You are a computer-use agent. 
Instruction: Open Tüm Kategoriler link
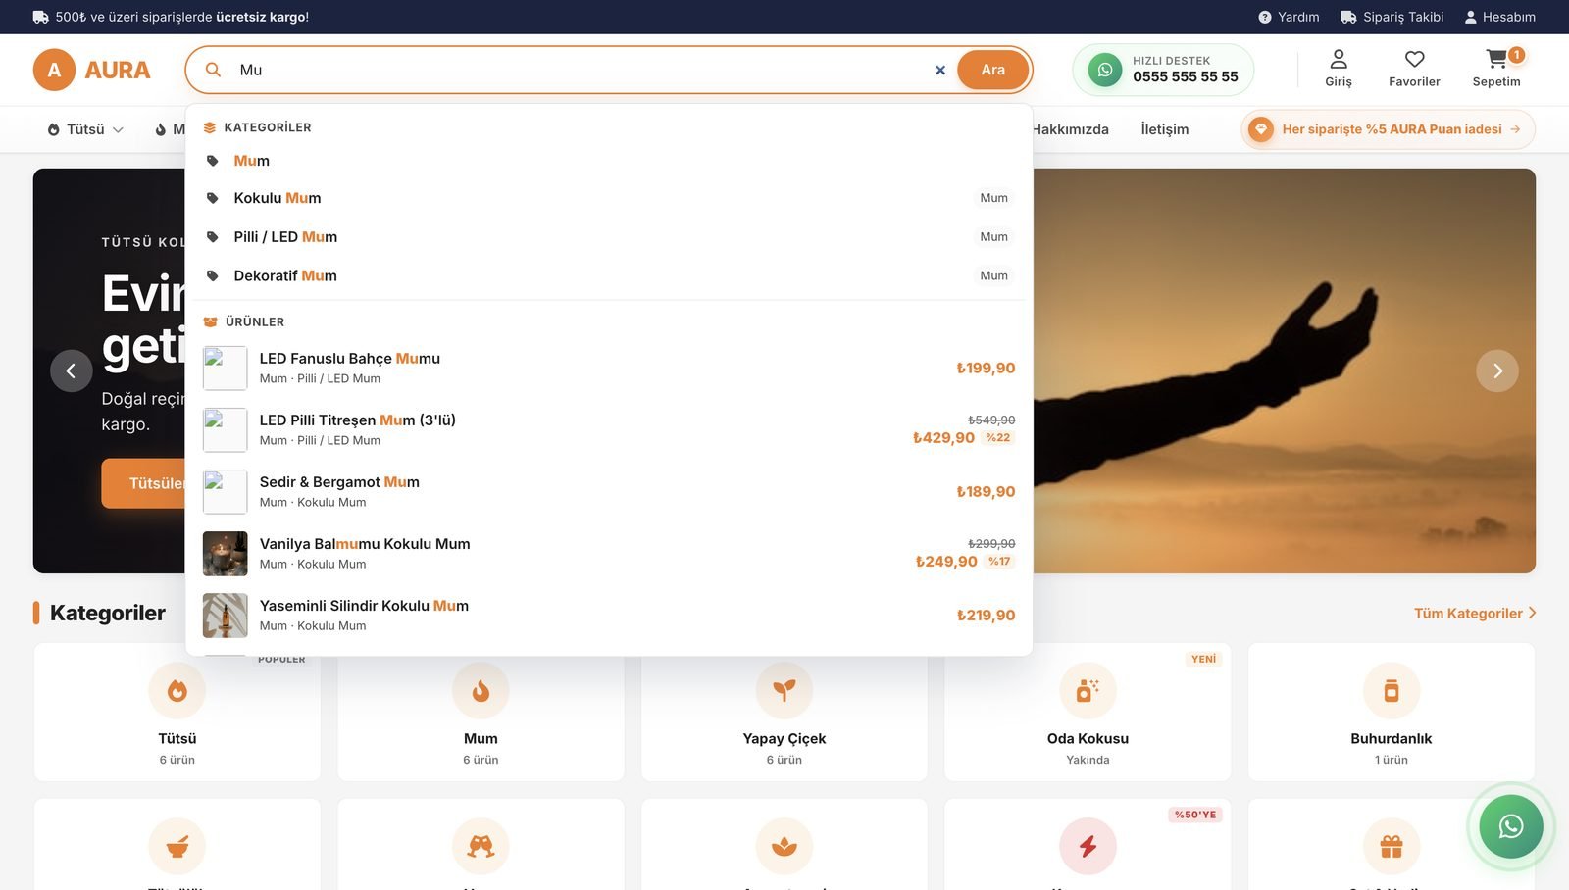point(1475,614)
